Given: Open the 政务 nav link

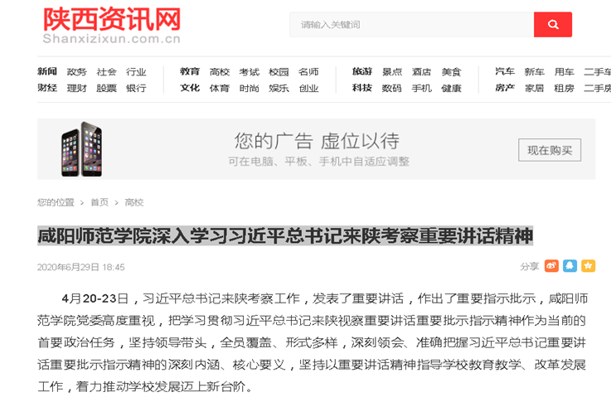Looking at the screenshot, I should point(77,71).
